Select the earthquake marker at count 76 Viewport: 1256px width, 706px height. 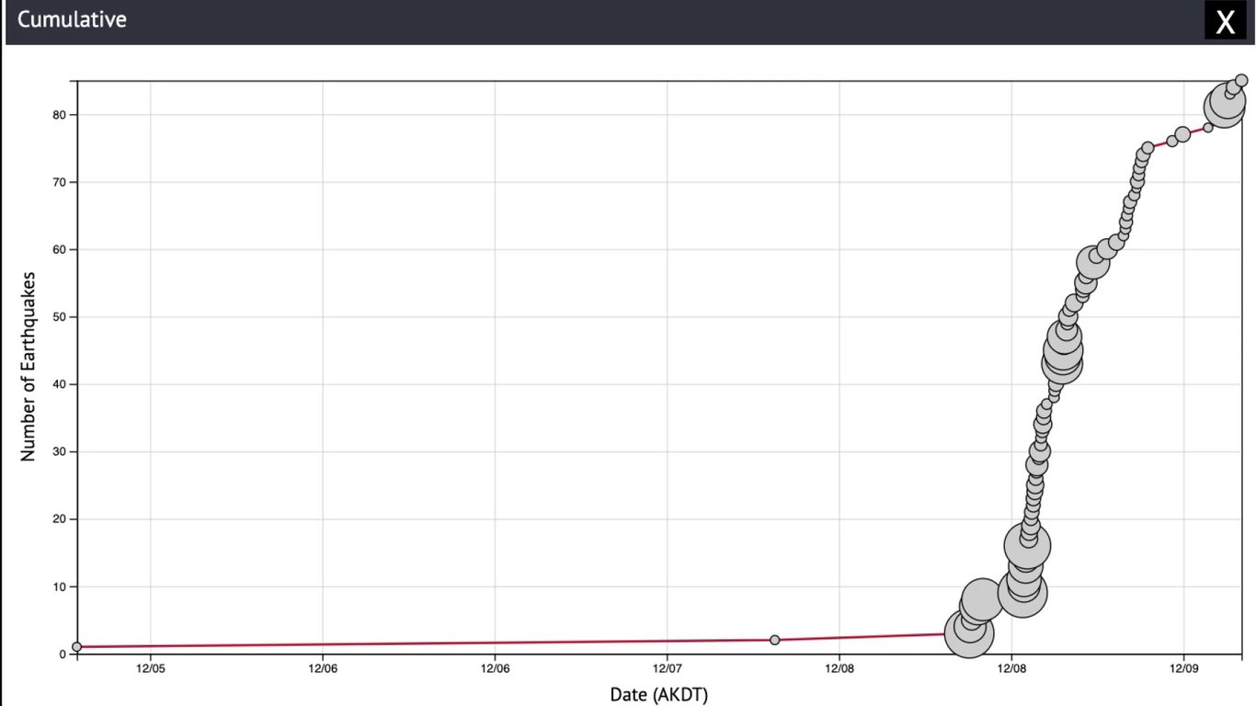1172,142
